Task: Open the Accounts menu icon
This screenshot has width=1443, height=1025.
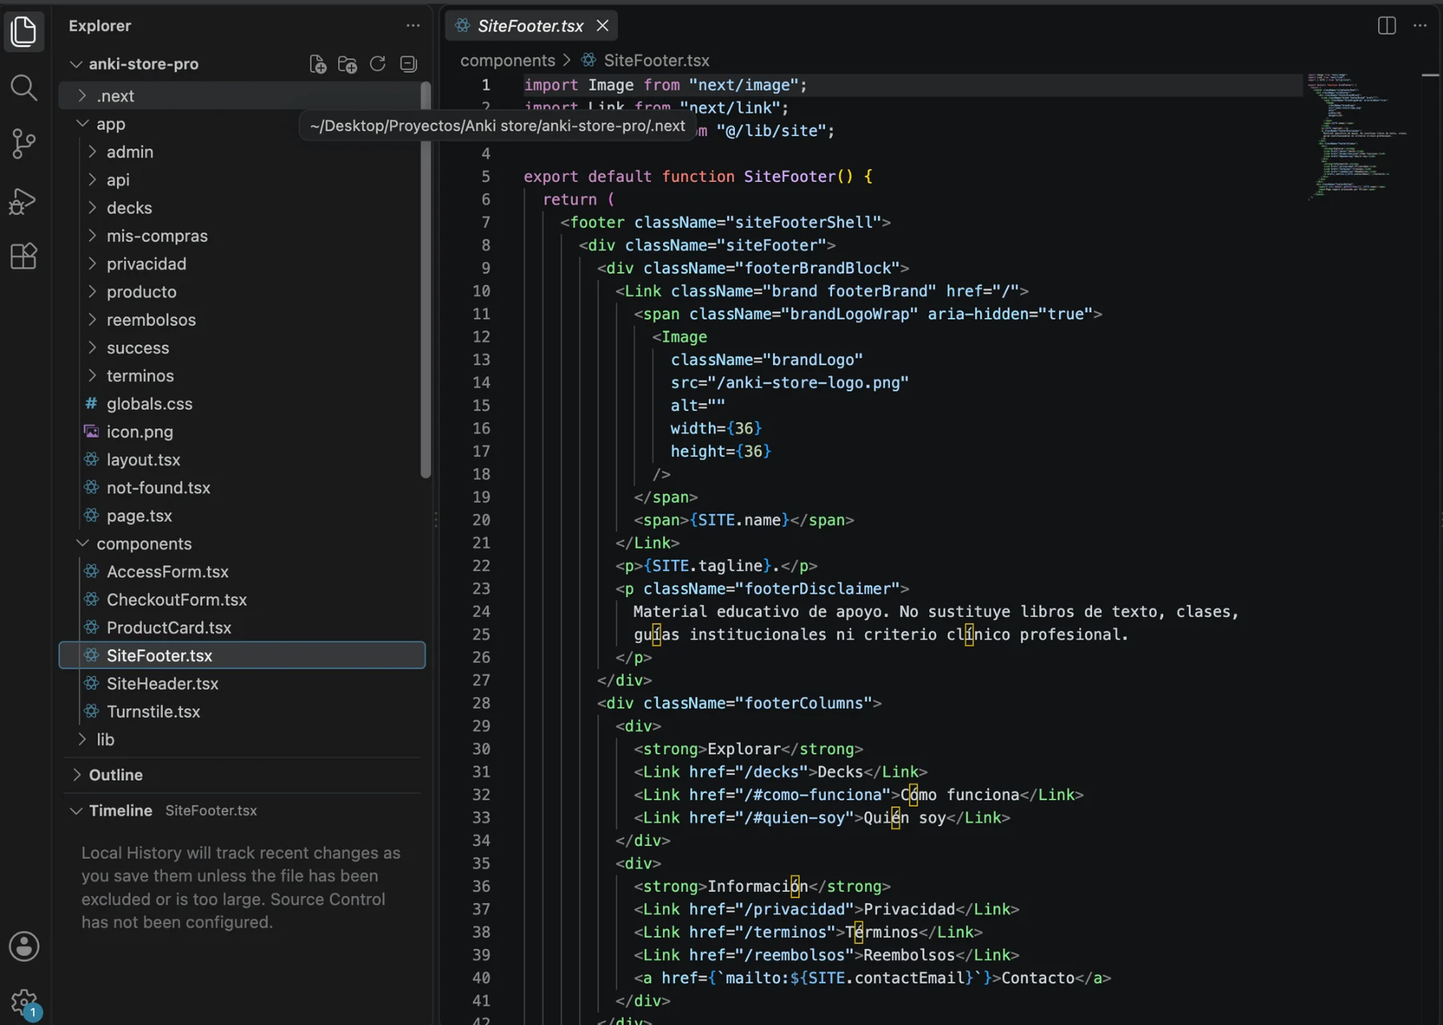Action: [24, 946]
